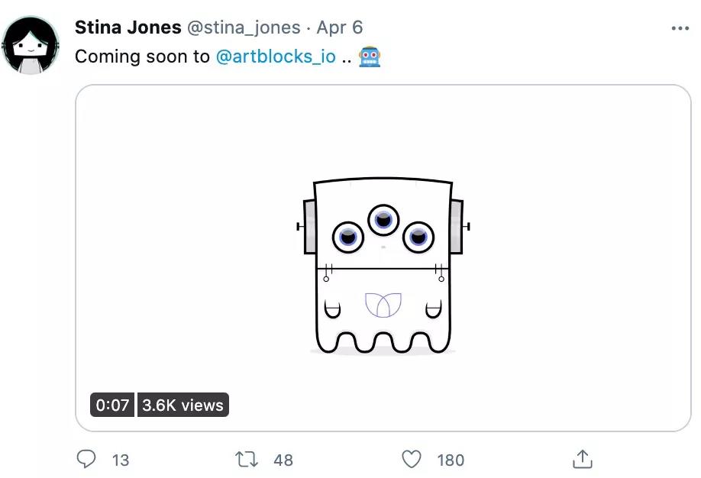Follow the @artblocks_io mention link
This screenshot has width=701, height=478.
276,57
